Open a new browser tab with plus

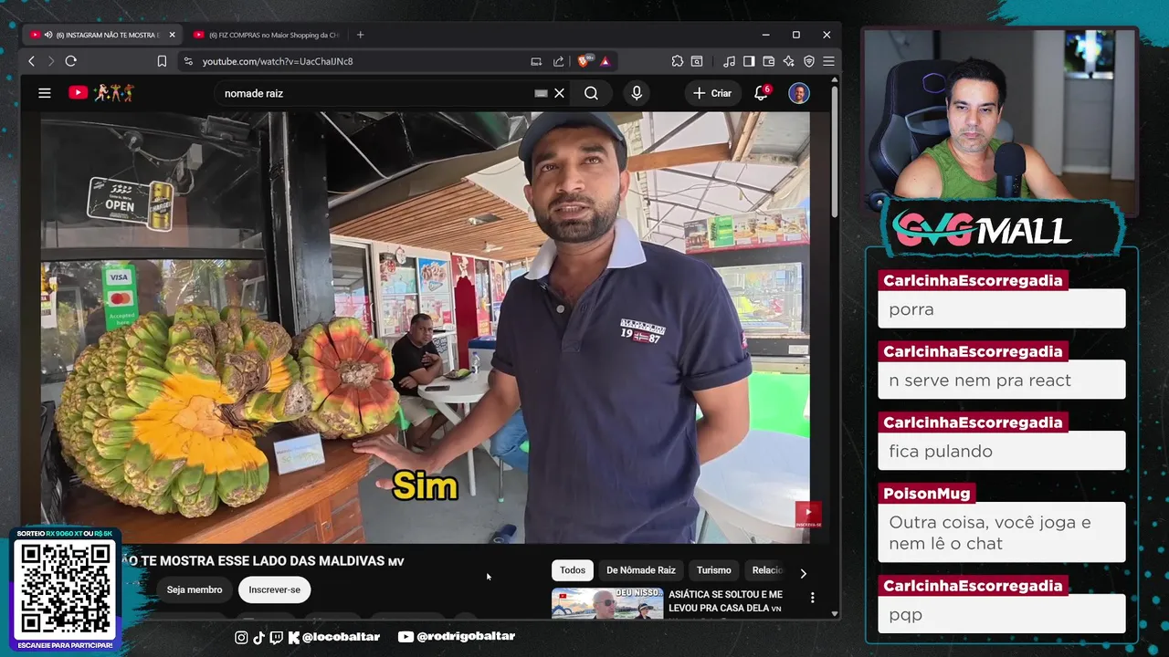[360, 35]
